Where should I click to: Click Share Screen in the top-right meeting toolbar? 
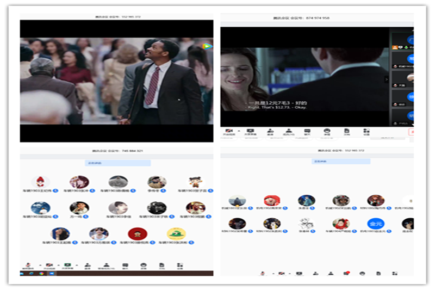click(250, 132)
